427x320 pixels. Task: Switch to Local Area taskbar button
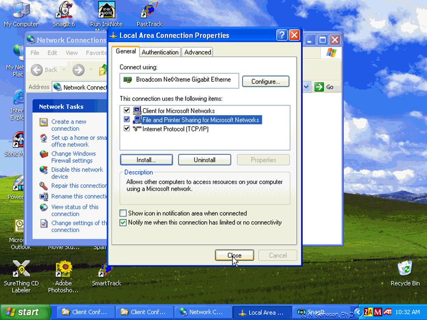[x=262, y=312]
